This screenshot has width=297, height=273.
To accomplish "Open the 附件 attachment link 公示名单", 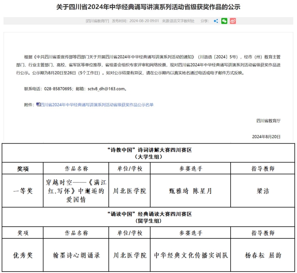I will click(x=98, y=105).
